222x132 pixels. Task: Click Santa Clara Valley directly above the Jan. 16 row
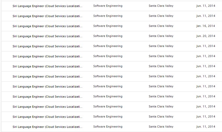point(161,16)
